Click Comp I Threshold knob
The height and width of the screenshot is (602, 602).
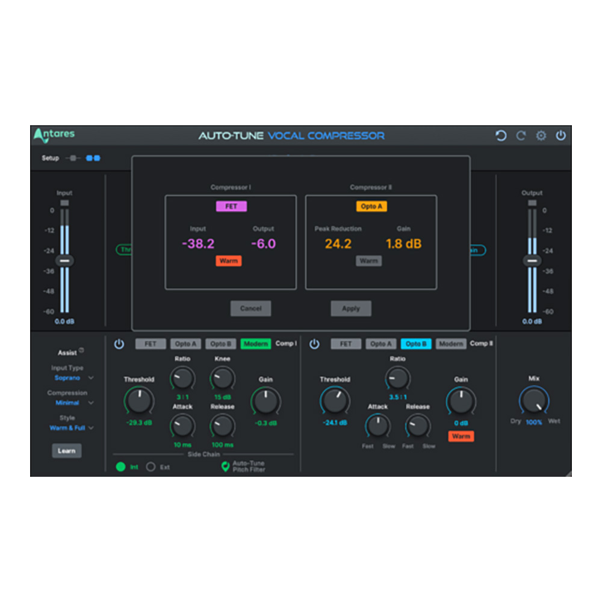(x=139, y=400)
